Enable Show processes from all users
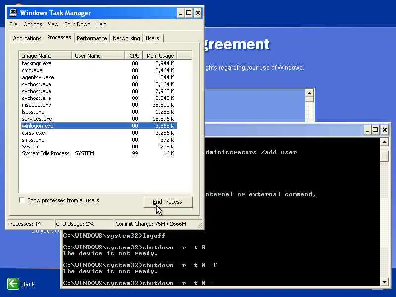Image resolution: width=396 pixels, height=297 pixels. click(22, 200)
